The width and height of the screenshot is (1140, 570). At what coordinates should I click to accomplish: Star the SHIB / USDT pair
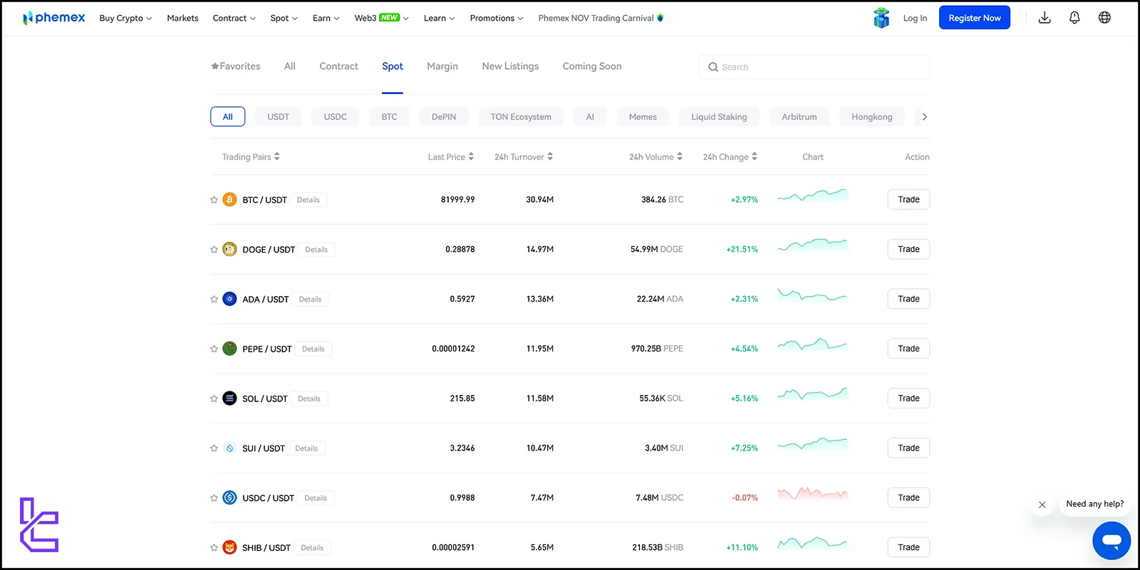click(x=214, y=548)
